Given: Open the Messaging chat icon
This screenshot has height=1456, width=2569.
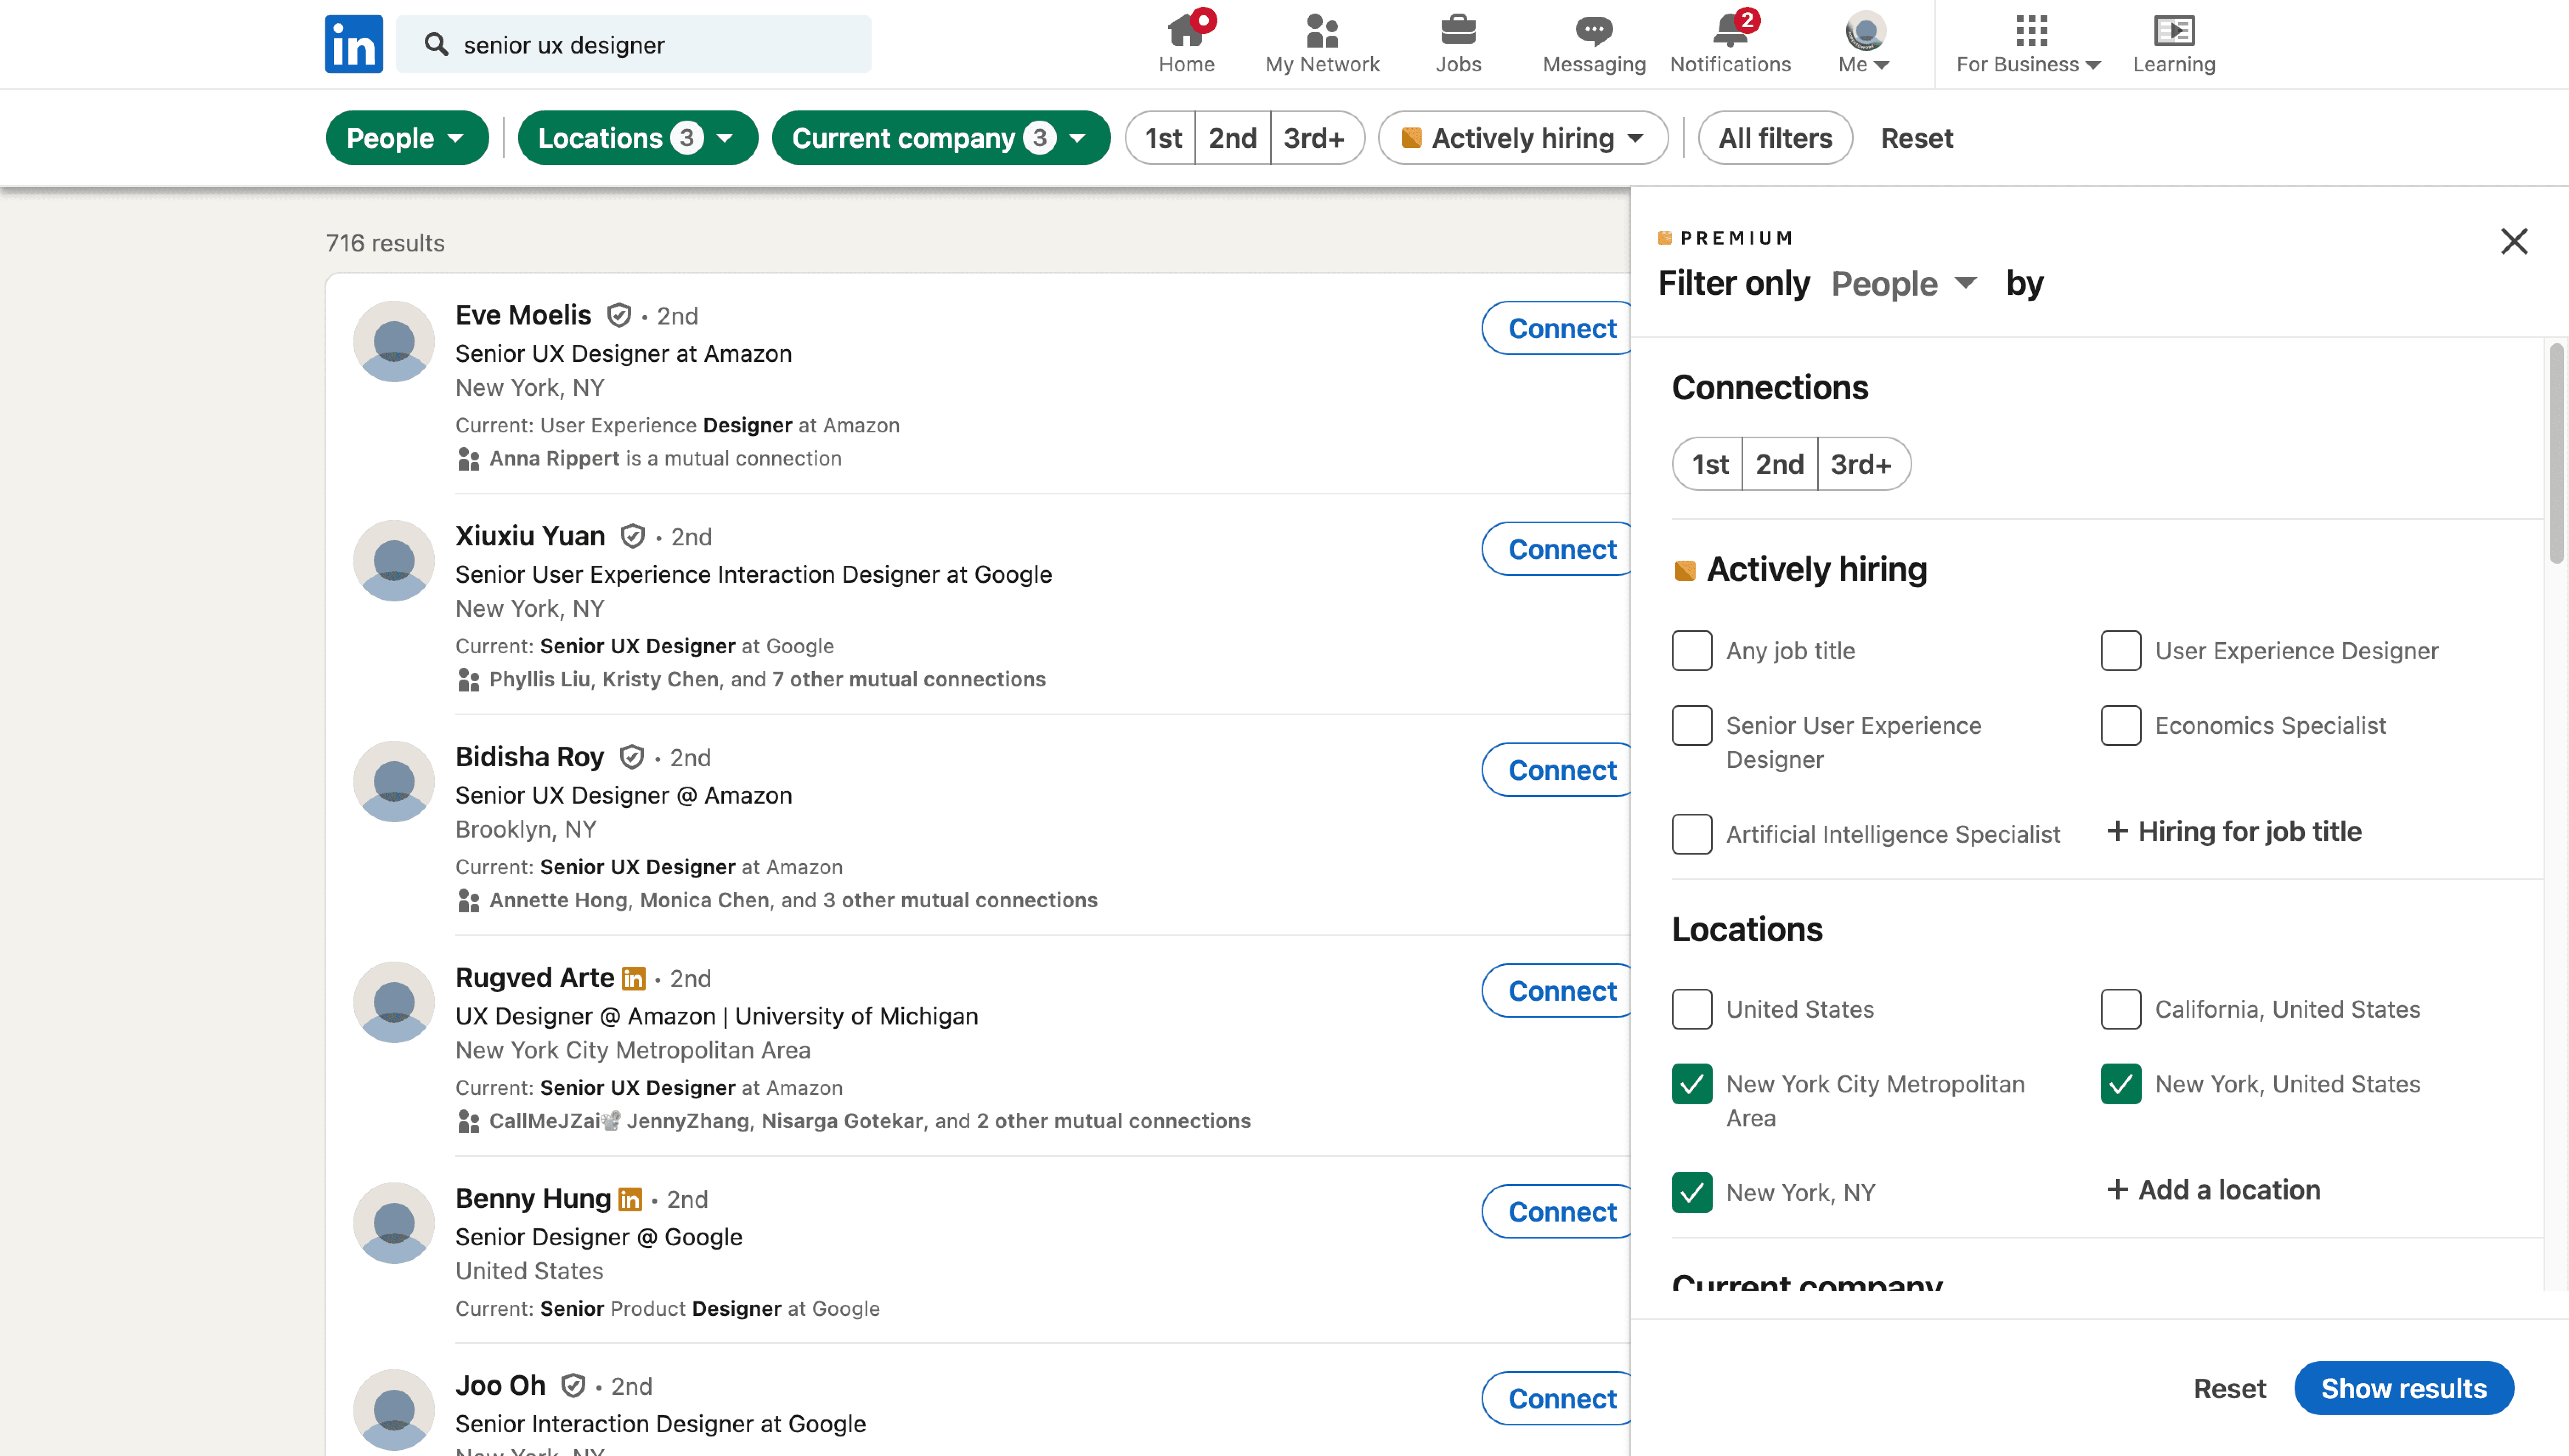Looking at the screenshot, I should point(1594,31).
